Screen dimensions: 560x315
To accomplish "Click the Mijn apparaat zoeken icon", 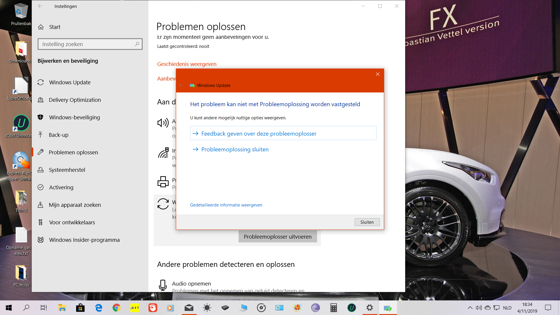I will point(41,205).
